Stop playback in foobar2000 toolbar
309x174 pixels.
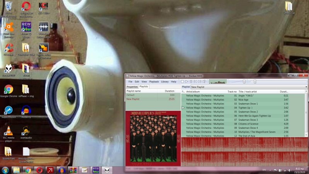click(x=182, y=82)
